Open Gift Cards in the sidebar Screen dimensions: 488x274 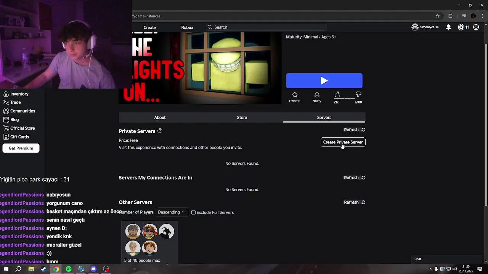pyautogui.click(x=16, y=137)
